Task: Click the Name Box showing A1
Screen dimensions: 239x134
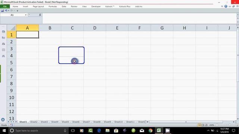Action: 12,15
